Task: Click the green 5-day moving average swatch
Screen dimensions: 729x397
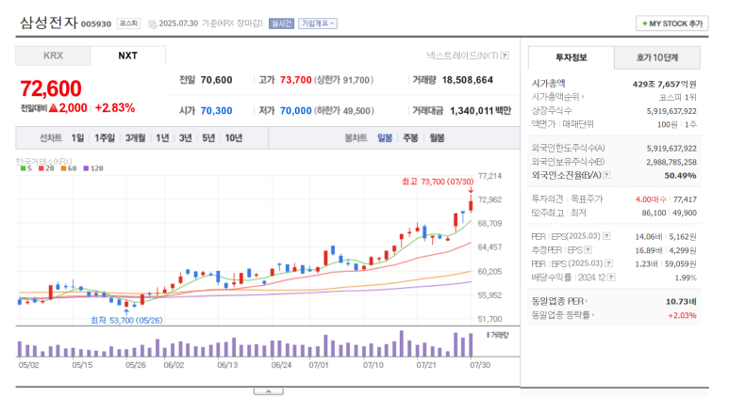Action: click(24, 168)
